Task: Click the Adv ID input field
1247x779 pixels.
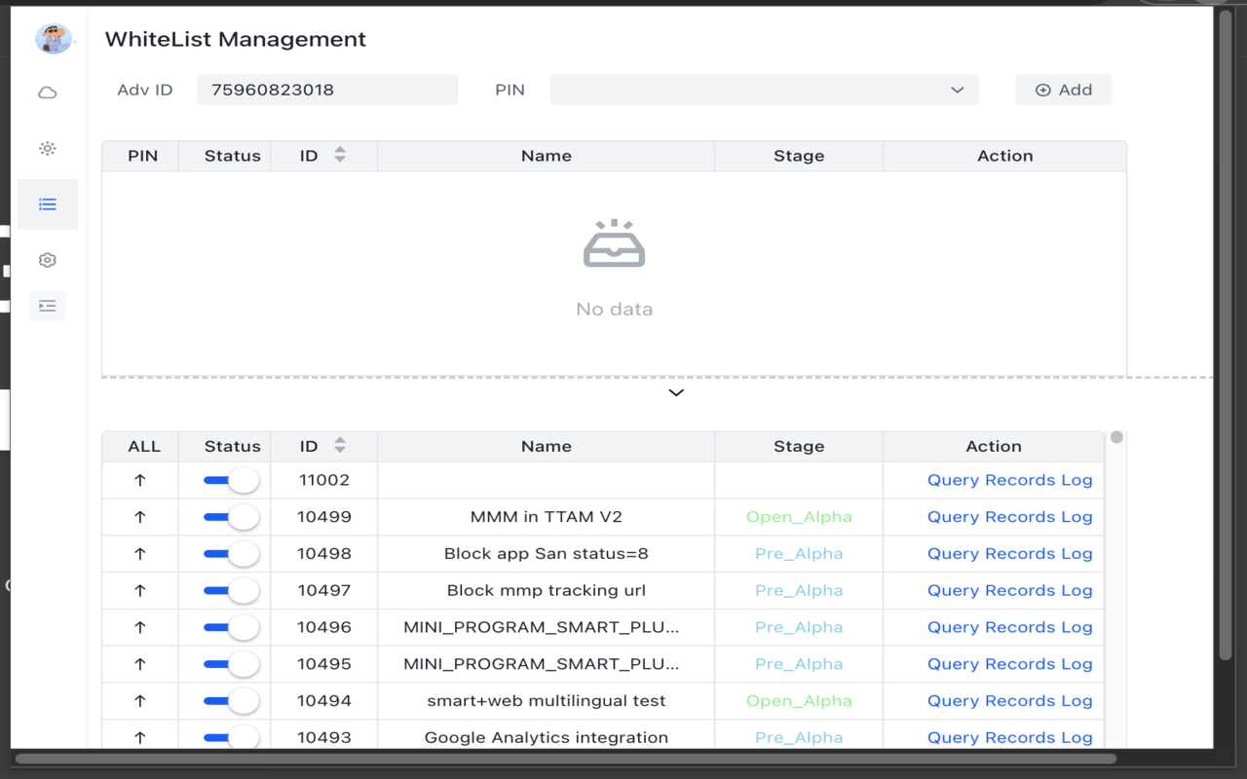Action: (327, 90)
